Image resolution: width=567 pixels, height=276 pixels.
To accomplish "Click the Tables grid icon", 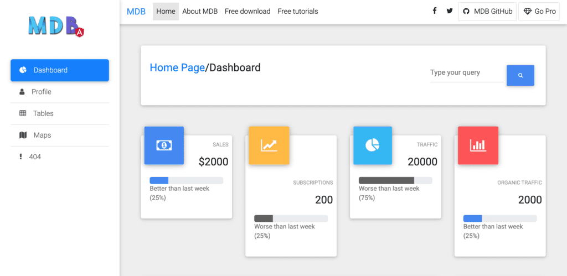I will (23, 113).
